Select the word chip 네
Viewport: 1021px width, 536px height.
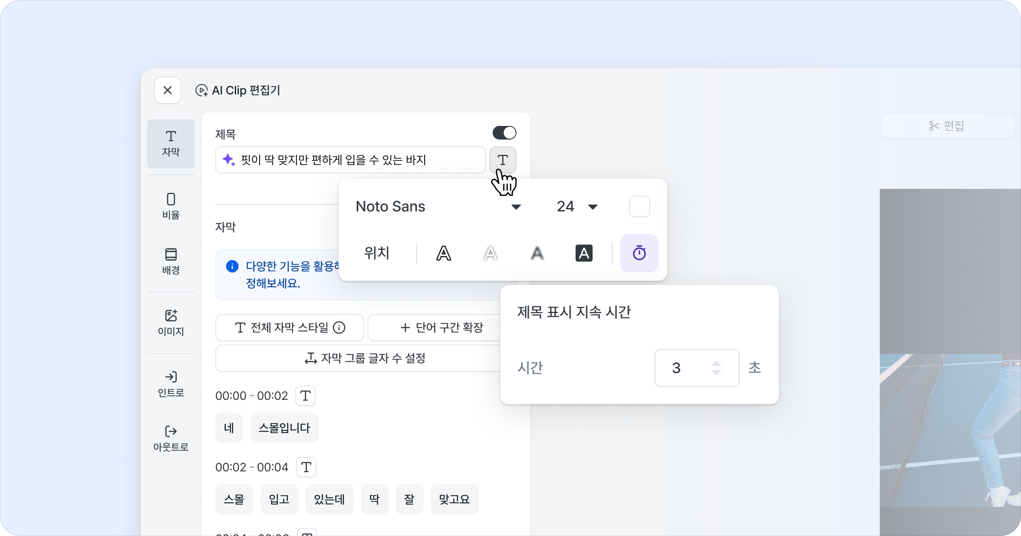(x=229, y=428)
